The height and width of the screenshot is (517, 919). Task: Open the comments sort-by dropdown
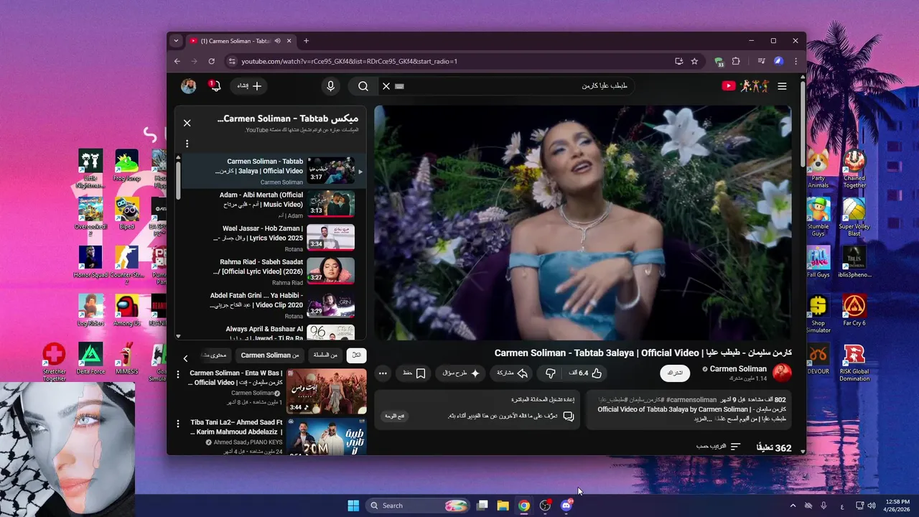point(718,447)
